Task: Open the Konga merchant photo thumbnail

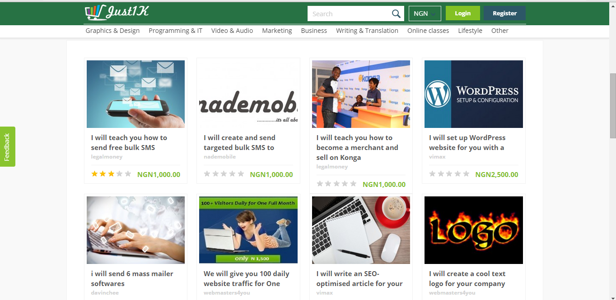Action: coord(361,94)
